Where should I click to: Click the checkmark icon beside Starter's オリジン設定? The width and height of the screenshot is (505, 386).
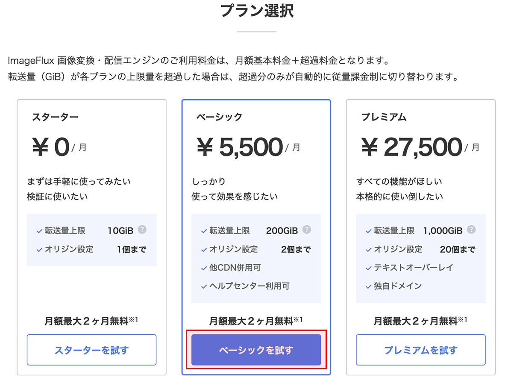pos(38,249)
